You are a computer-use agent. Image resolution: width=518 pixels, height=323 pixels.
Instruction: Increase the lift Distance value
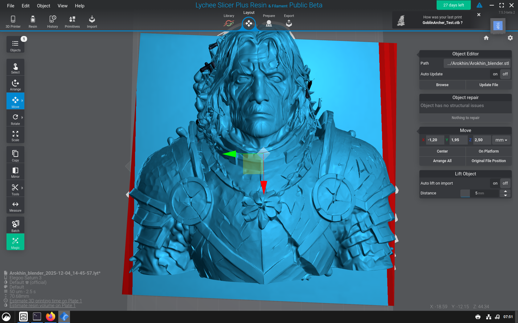point(505,191)
